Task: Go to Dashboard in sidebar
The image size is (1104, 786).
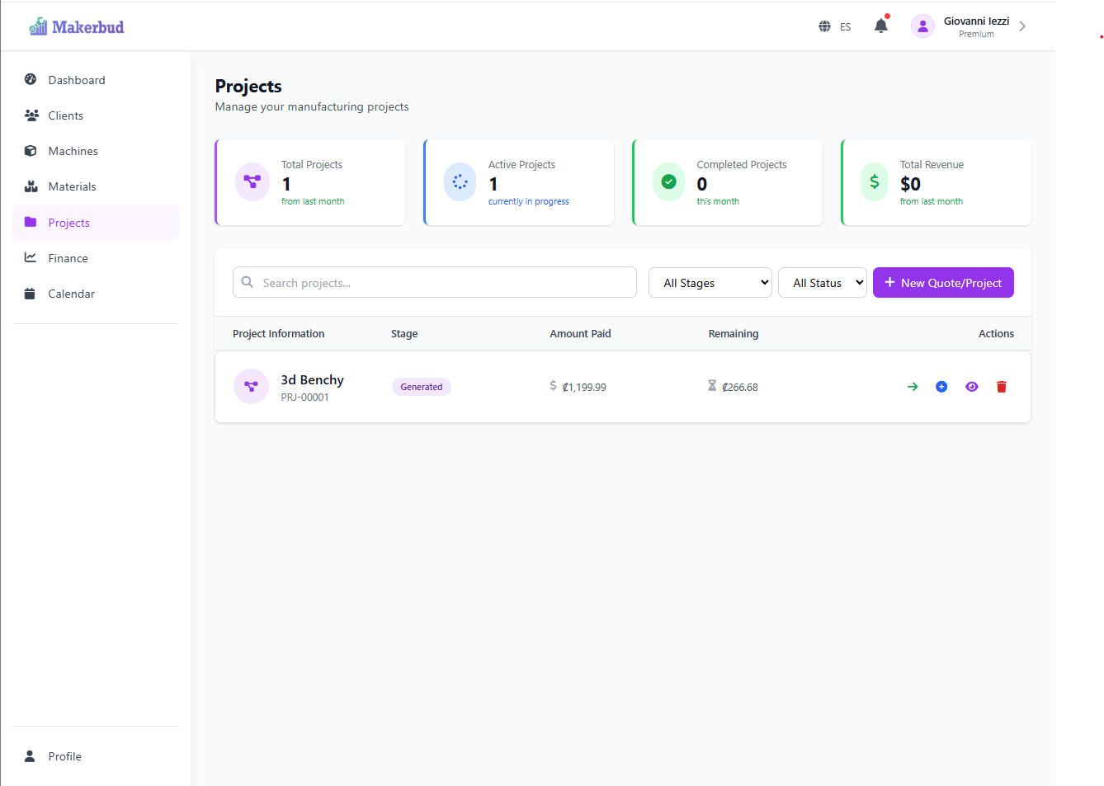Action: (77, 80)
